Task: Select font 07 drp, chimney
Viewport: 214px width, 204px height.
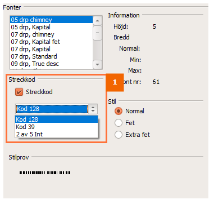Action: [52, 34]
